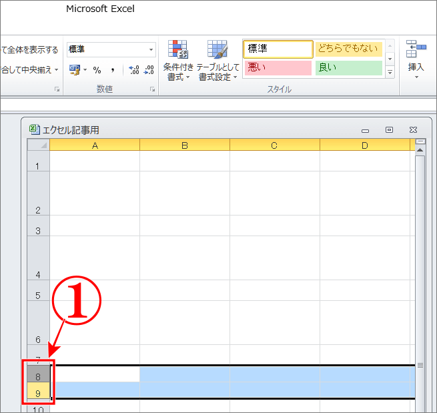Open Format as Table options
The width and height of the screenshot is (437, 413).
[218, 61]
